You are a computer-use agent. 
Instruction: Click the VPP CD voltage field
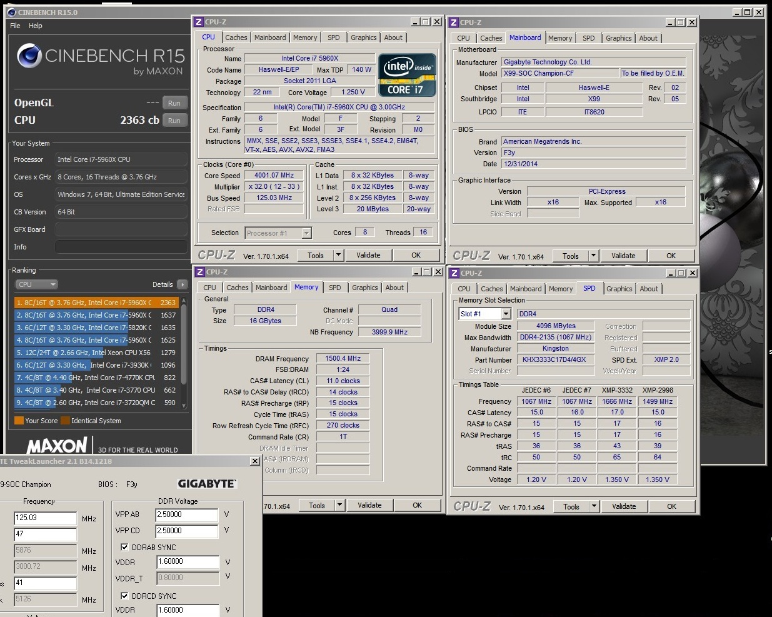pyautogui.click(x=187, y=531)
